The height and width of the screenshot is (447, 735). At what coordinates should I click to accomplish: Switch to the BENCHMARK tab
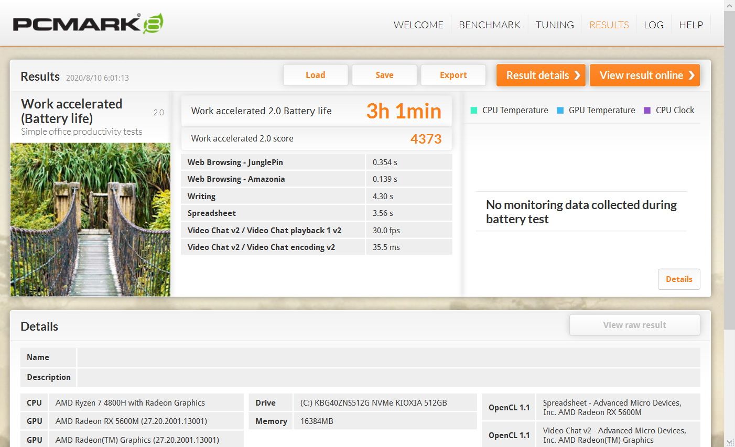(490, 25)
